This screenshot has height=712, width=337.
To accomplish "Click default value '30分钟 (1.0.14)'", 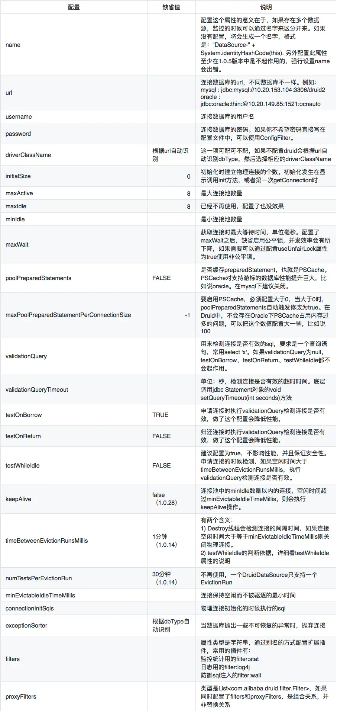I will [x=165, y=578].
